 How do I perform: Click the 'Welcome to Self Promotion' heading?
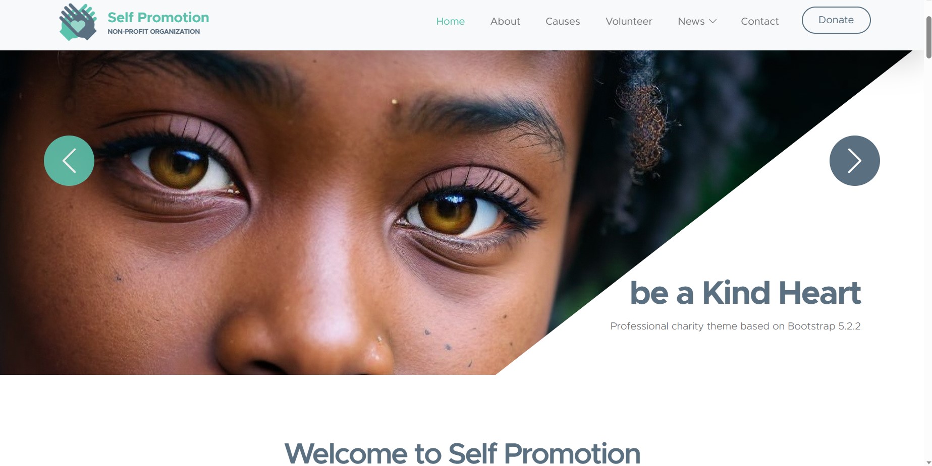[x=462, y=453]
